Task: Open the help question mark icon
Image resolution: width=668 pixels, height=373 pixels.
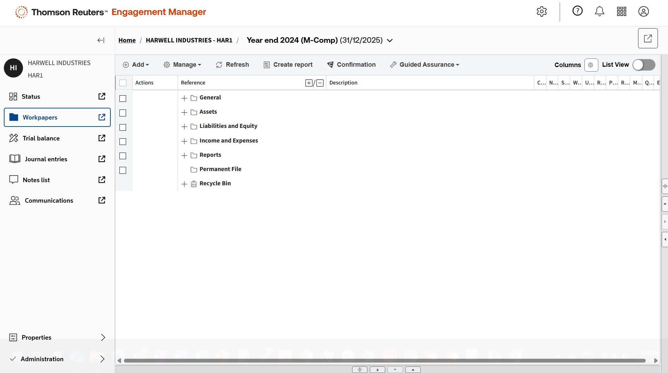Action: pos(577,11)
